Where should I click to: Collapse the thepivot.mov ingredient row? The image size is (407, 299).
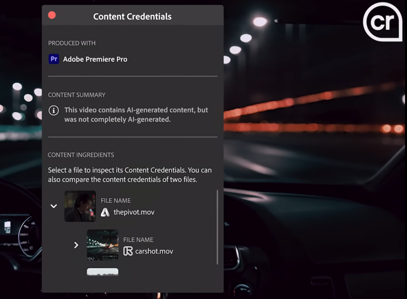pos(54,206)
